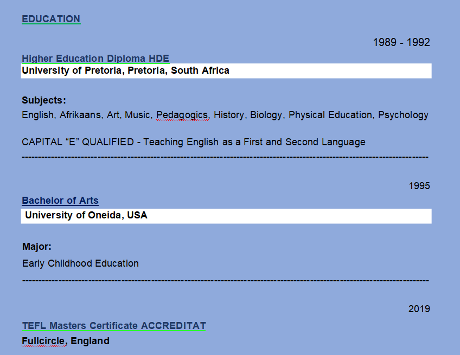Click the word Psychology in subjects list
This screenshot has width=460, height=355.
pyautogui.click(x=403, y=115)
